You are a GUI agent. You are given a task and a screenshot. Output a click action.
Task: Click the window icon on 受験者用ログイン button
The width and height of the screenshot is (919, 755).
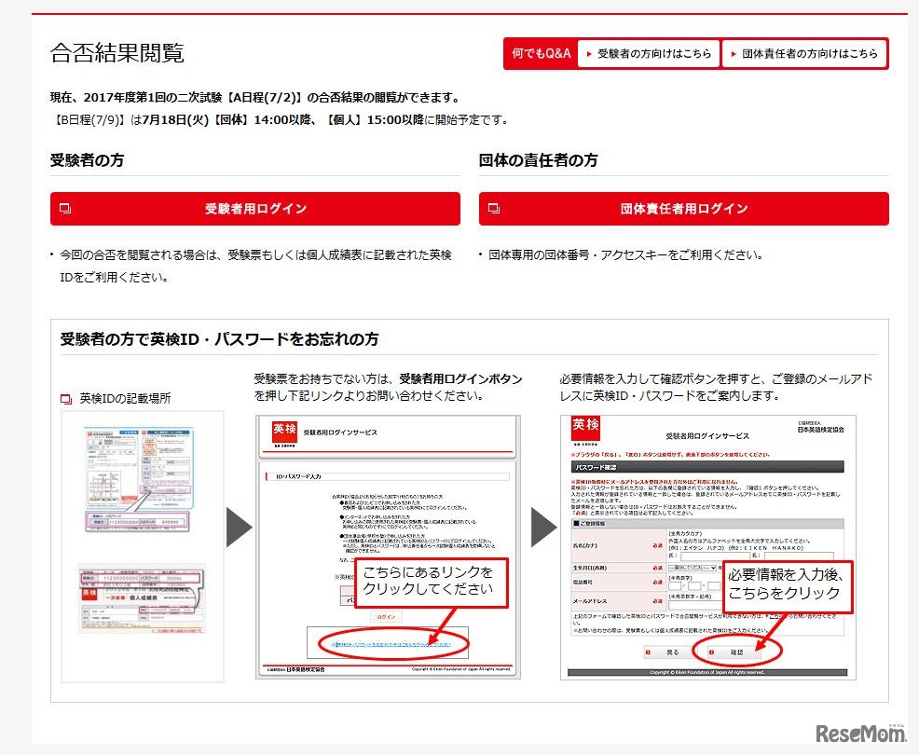65,209
